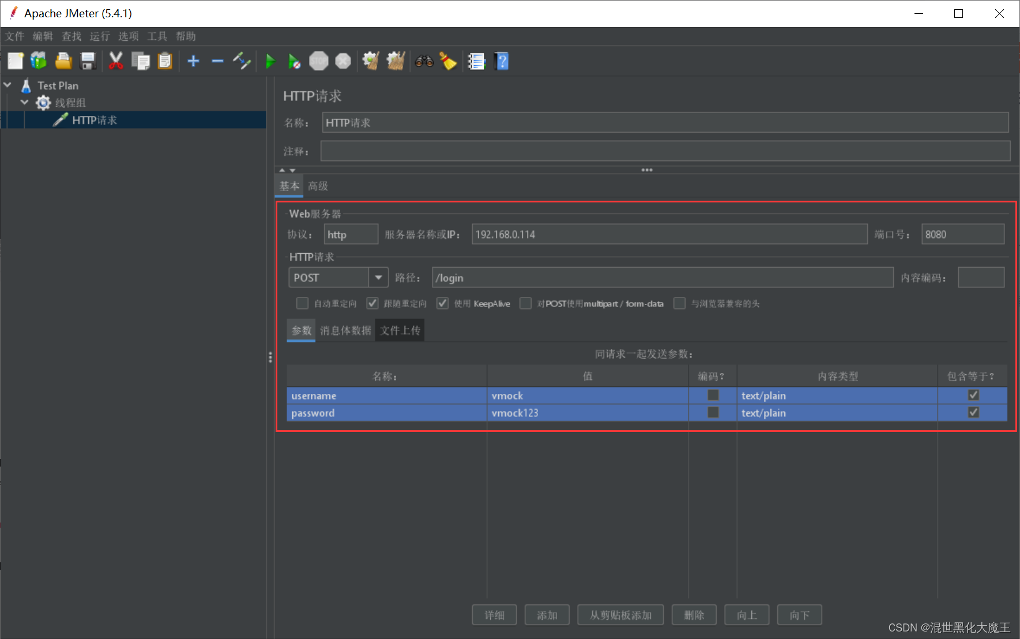Click the 端口号 field showing 8080
Image resolution: width=1020 pixels, height=639 pixels.
tap(963, 234)
